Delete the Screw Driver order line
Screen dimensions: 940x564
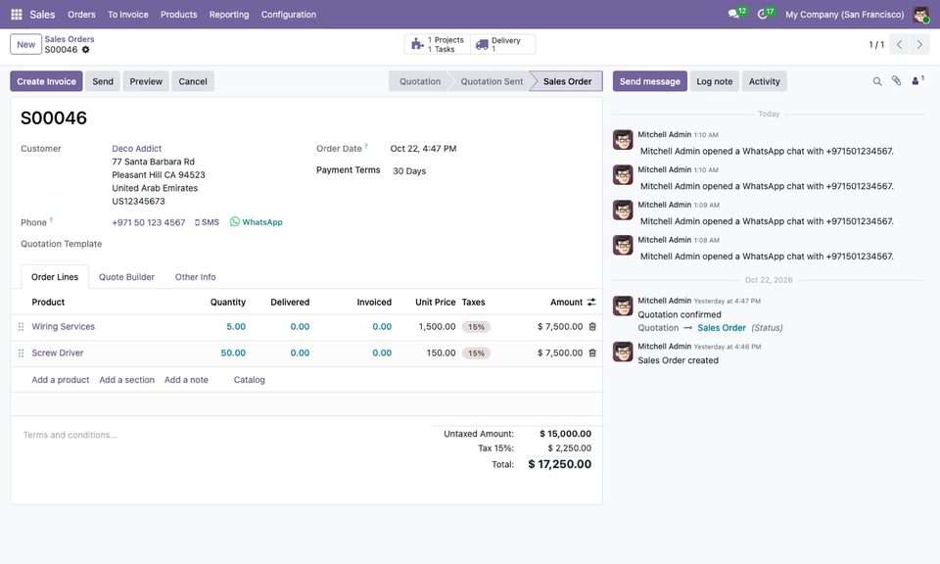592,353
